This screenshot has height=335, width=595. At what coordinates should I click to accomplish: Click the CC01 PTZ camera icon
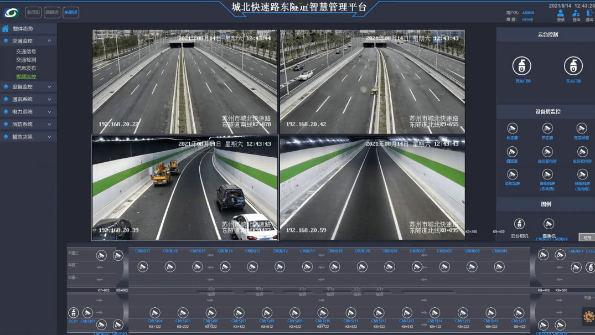[x=73, y=313]
